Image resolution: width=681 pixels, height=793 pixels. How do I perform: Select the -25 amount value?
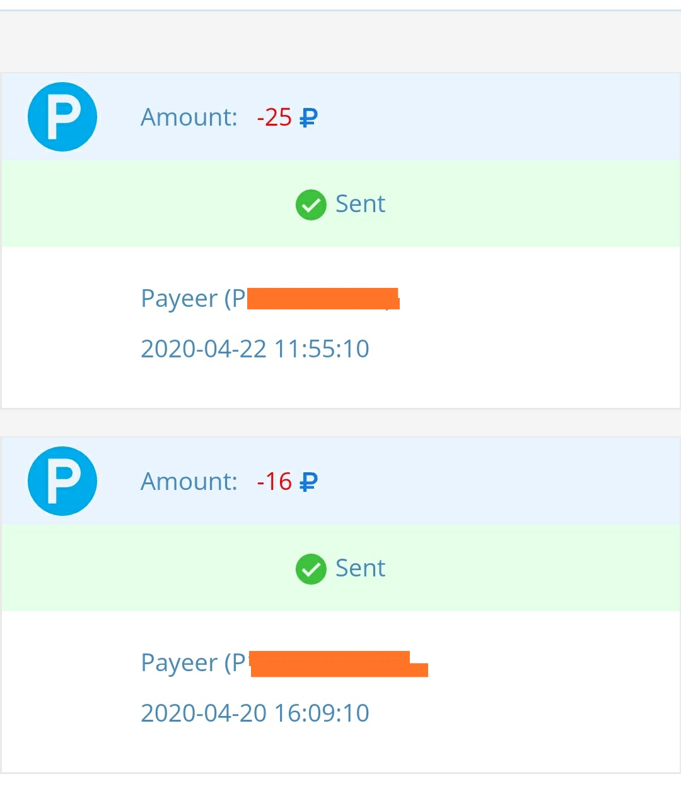tap(274, 117)
